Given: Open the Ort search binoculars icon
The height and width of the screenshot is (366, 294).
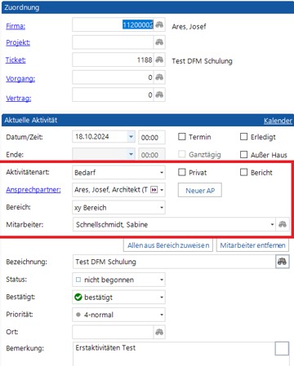Looking at the screenshot, I should (159, 332).
